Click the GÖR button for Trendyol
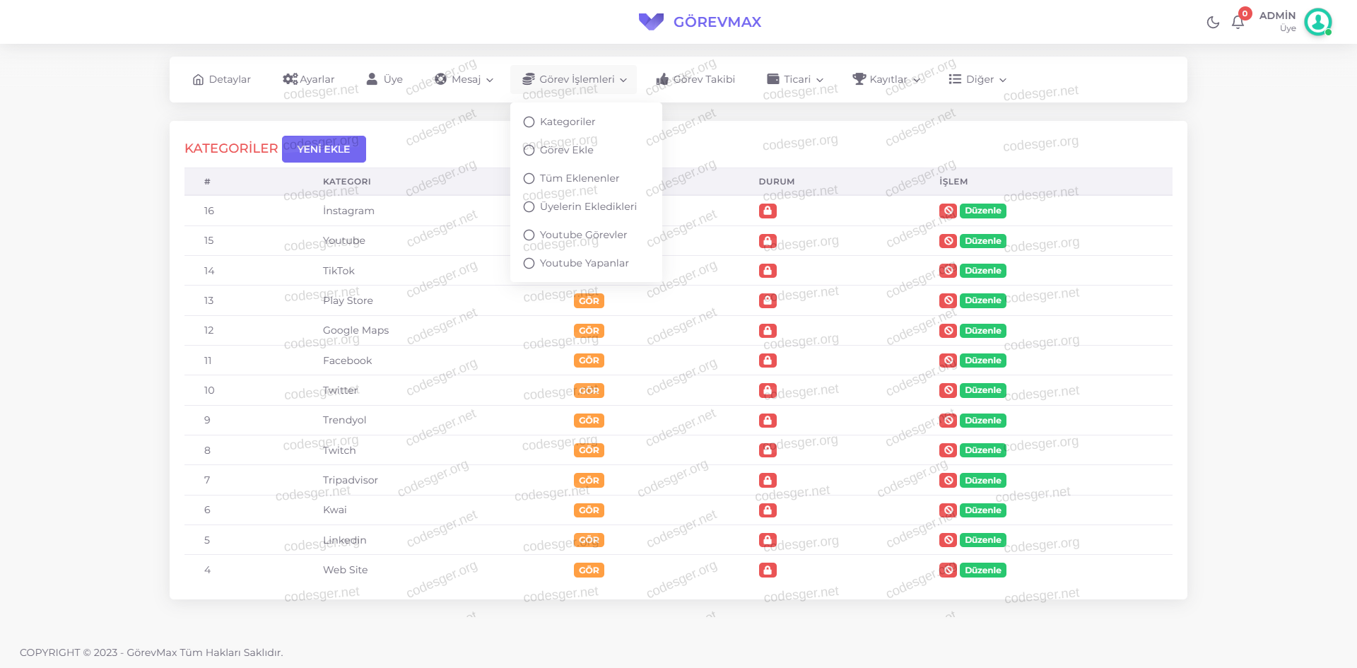This screenshot has height=668, width=1357. [589, 421]
